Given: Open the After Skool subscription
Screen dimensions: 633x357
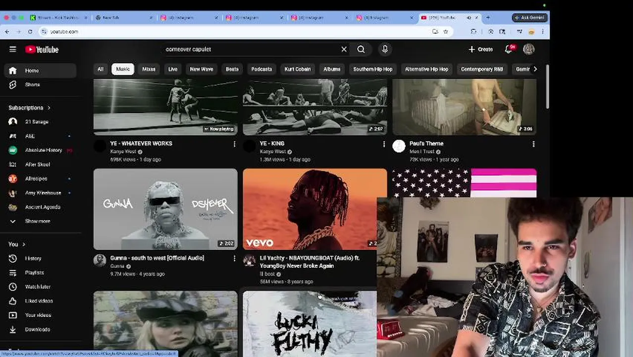Looking at the screenshot, I should (x=41, y=164).
